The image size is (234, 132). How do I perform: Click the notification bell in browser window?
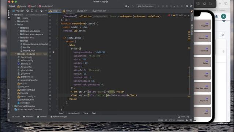(216, 16)
